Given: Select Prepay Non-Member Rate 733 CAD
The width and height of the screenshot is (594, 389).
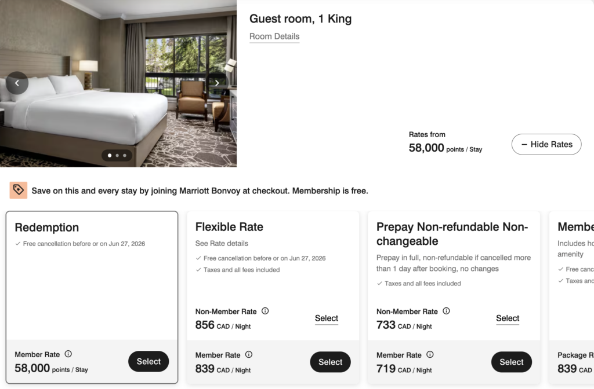Looking at the screenshot, I should (x=508, y=318).
